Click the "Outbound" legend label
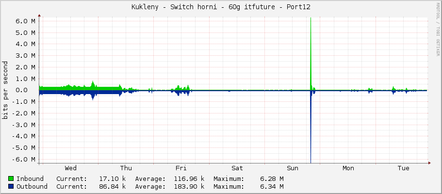Image resolution: width=442 pixels, height=194 pixels. (32, 186)
